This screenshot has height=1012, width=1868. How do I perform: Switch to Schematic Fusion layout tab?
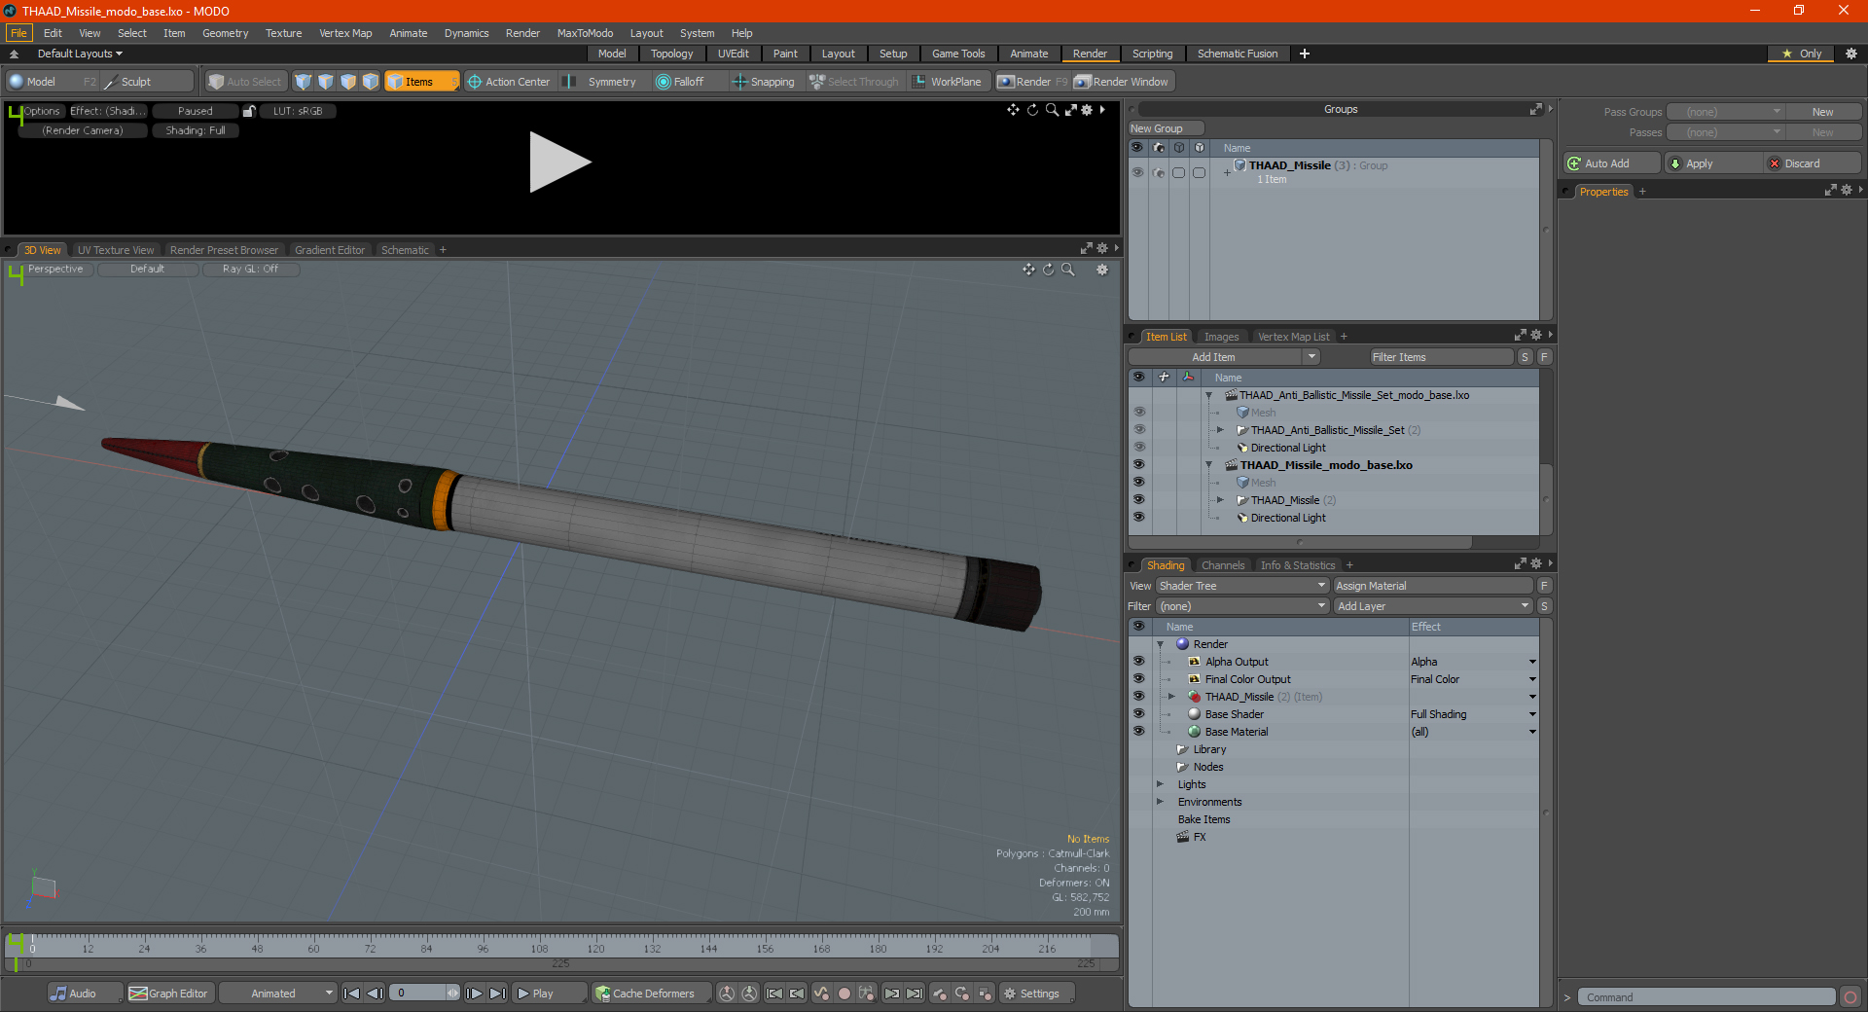1238,54
